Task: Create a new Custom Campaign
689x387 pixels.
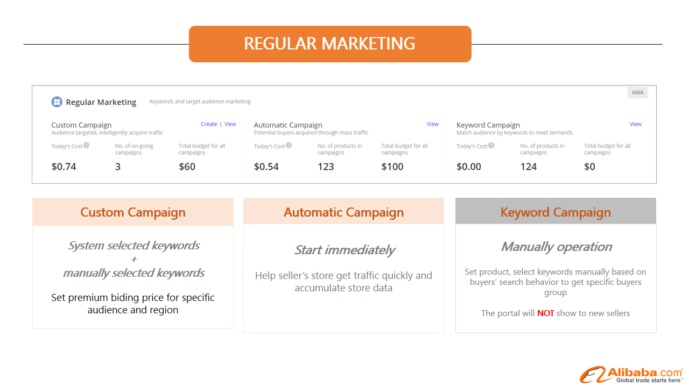Action: [209, 124]
